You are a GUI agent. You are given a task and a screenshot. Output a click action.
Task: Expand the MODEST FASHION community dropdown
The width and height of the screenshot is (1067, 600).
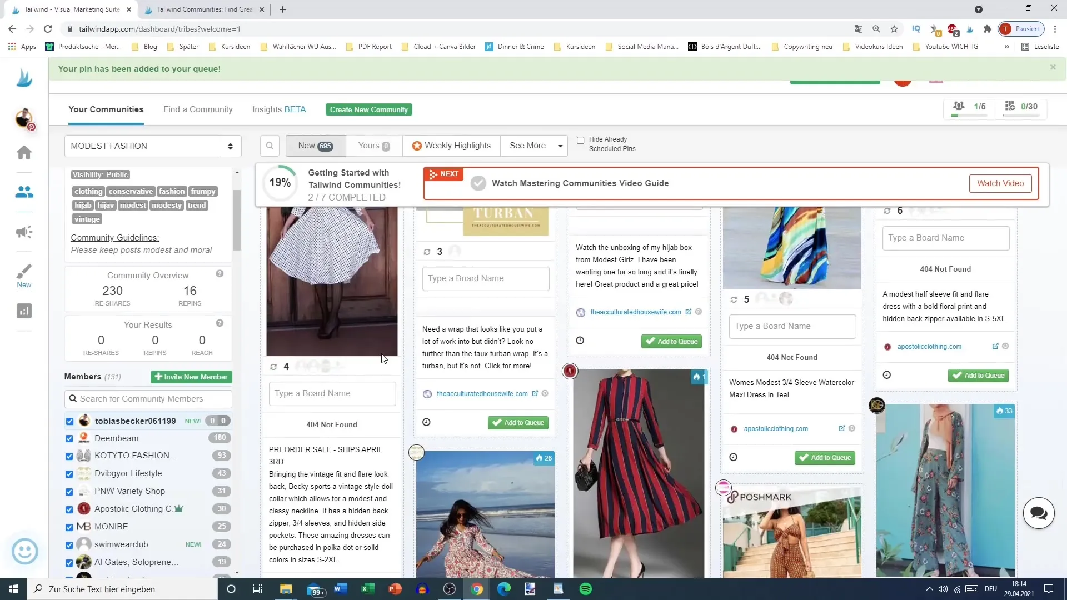coord(230,146)
